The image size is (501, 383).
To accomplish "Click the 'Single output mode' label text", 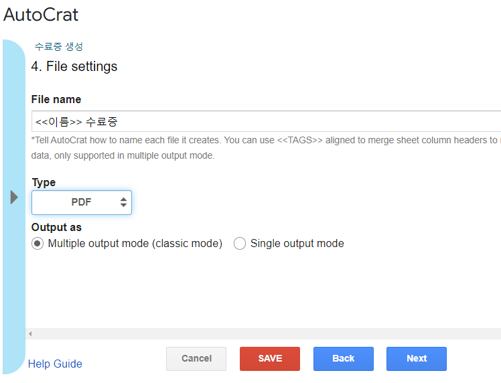I will [297, 244].
